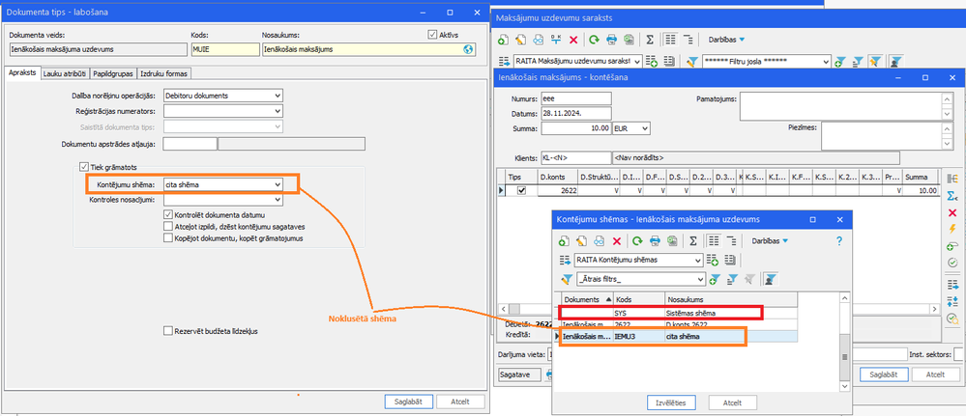
Task: Click the globe translation icon beside Nosaukums field
Action: pyautogui.click(x=468, y=50)
